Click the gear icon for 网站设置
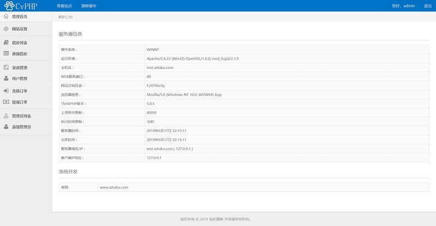The width and height of the screenshot is (436, 226). point(6,29)
